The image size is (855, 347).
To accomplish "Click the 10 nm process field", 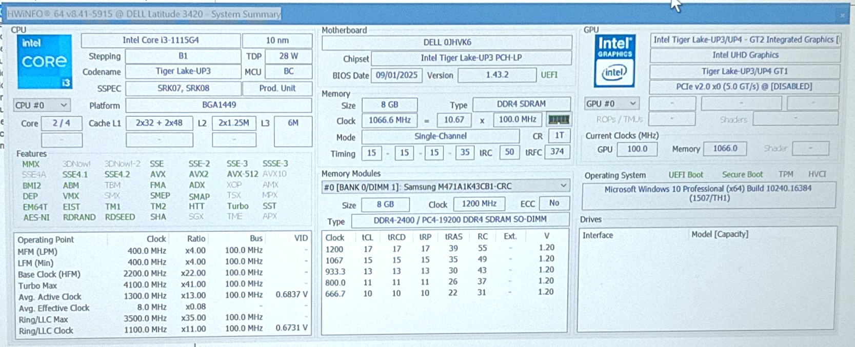I will pos(277,40).
